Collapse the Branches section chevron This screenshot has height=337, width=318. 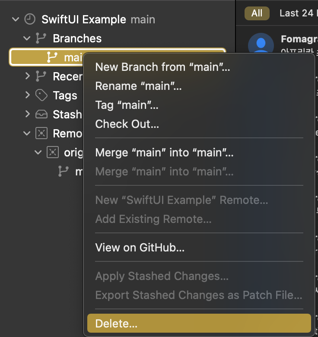point(27,38)
